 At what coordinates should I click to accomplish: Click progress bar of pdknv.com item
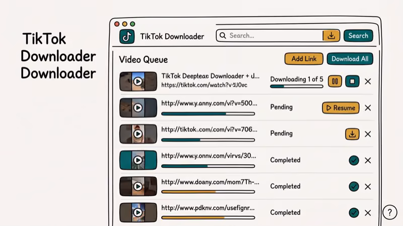pos(208,218)
